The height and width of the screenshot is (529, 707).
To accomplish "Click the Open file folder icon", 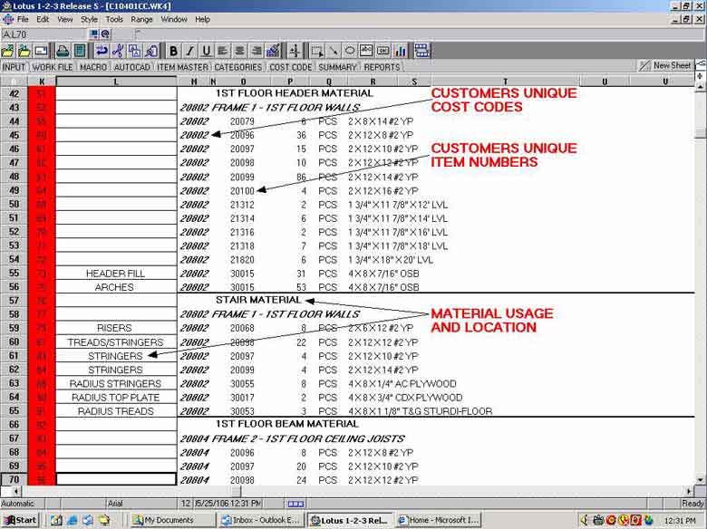I will (24, 51).
